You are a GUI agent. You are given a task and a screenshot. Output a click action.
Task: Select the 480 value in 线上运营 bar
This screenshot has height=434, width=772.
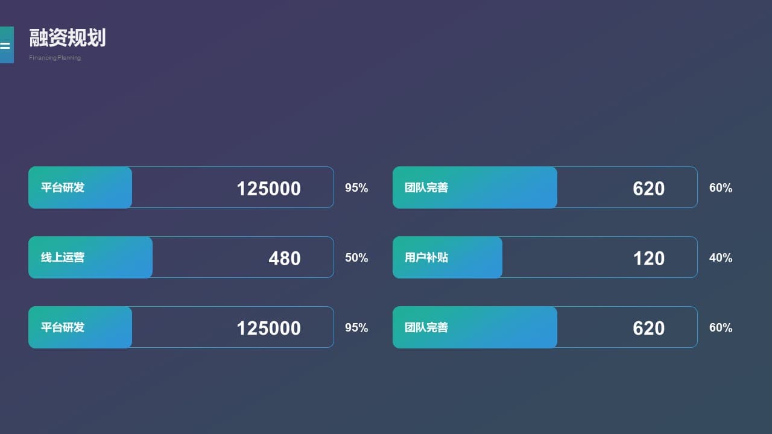285,258
